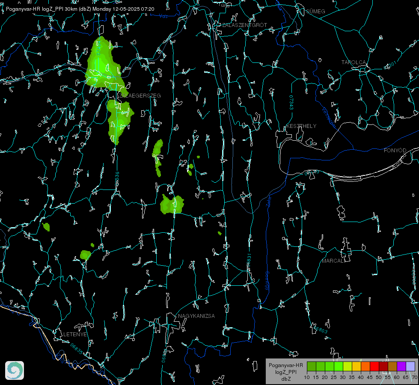Click the LETENYE town label

pos(75,335)
